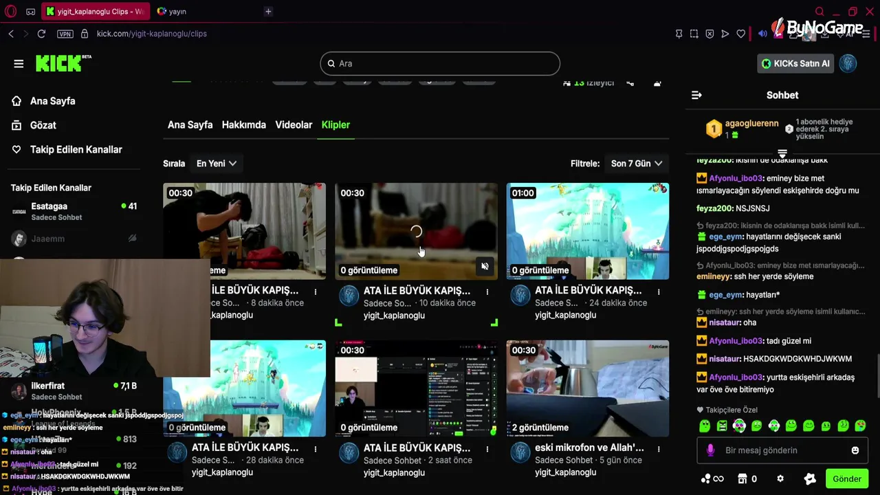The image size is (880, 495).
Task: Bookmark page with heart icon
Action: coord(740,34)
